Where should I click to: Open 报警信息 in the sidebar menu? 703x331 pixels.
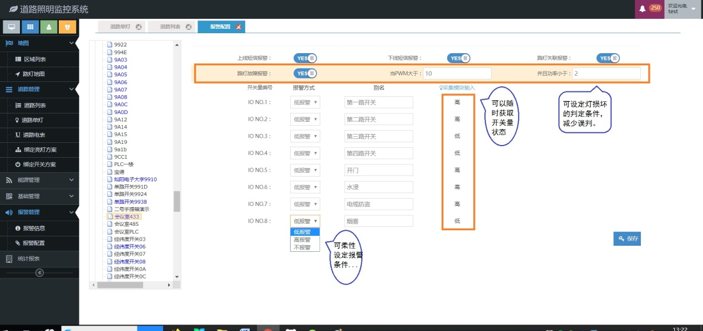pyautogui.click(x=34, y=228)
